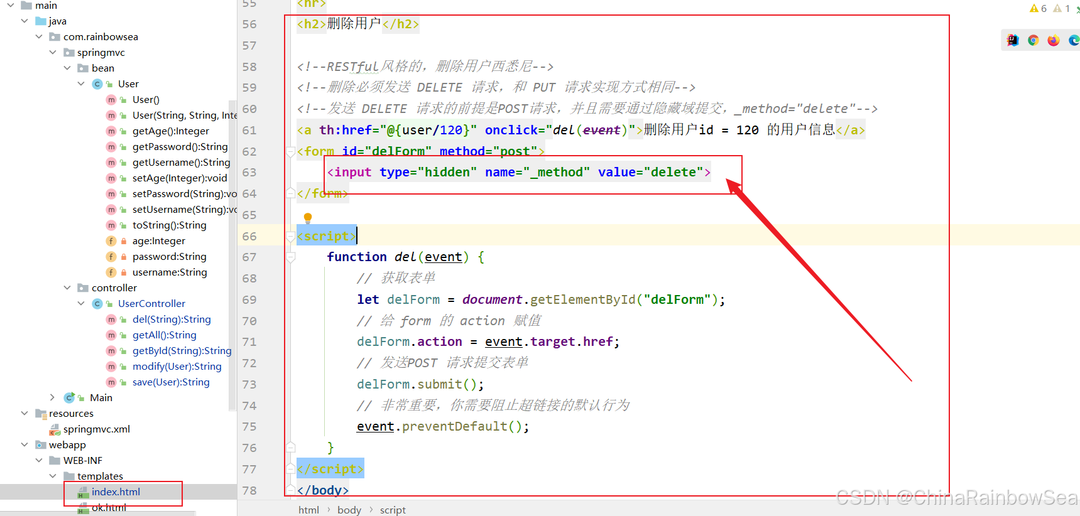Collapse the main folder node
The height and width of the screenshot is (516, 1080).
coord(11,5)
